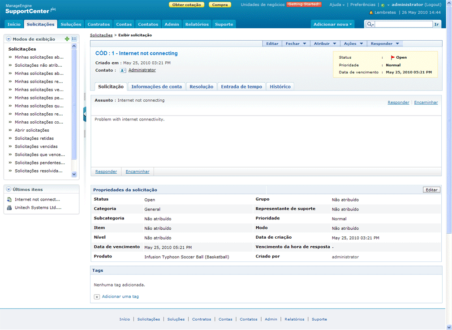This screenshot has width=452, height=330.
Task: Click Adicionar uma tag link
Action: (120, 296)
